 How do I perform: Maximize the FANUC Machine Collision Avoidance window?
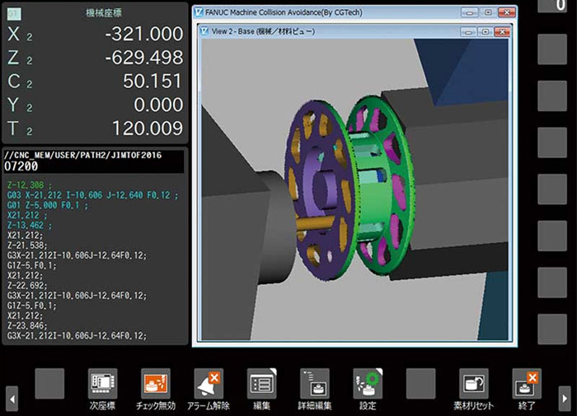488,12
